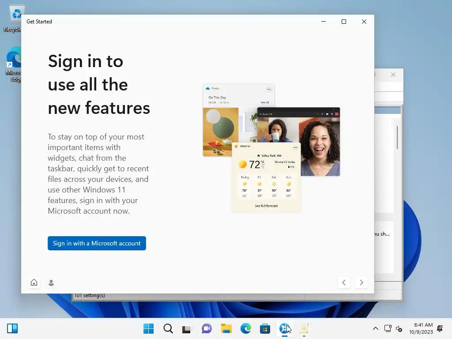Open the account person icon
The width and height of the screenshot is (452, 339).
(x=51, y=283)
